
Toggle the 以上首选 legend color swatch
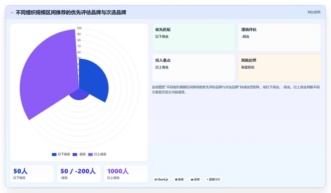pos(90,154)
